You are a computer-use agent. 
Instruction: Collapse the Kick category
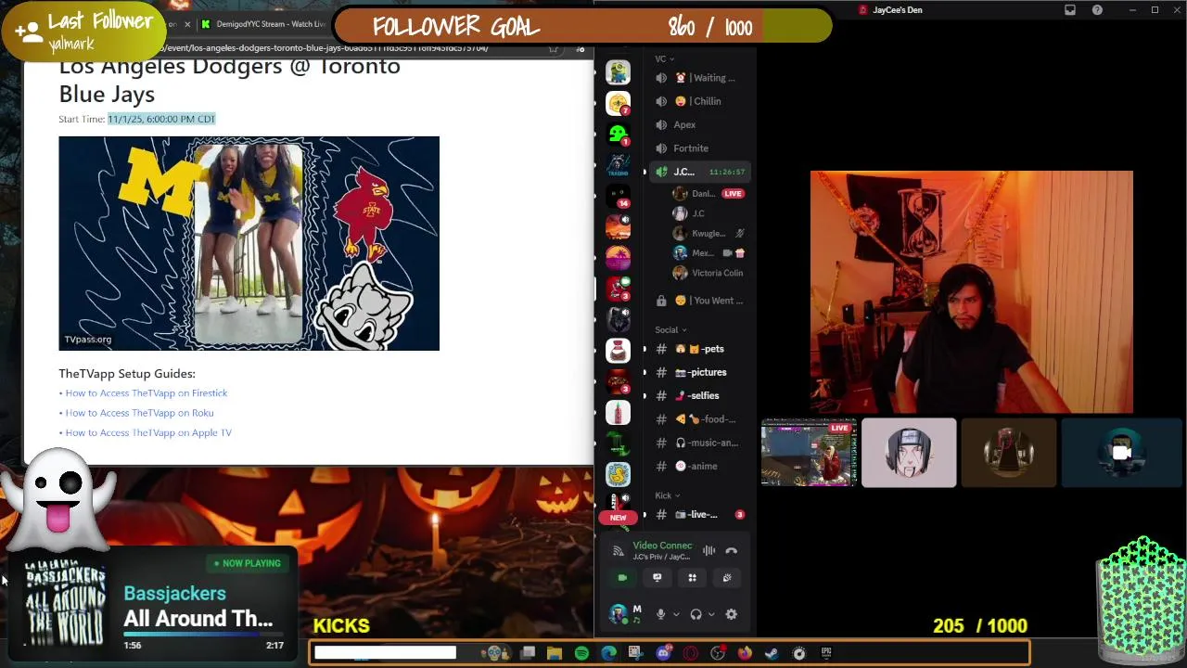[668, 495]
